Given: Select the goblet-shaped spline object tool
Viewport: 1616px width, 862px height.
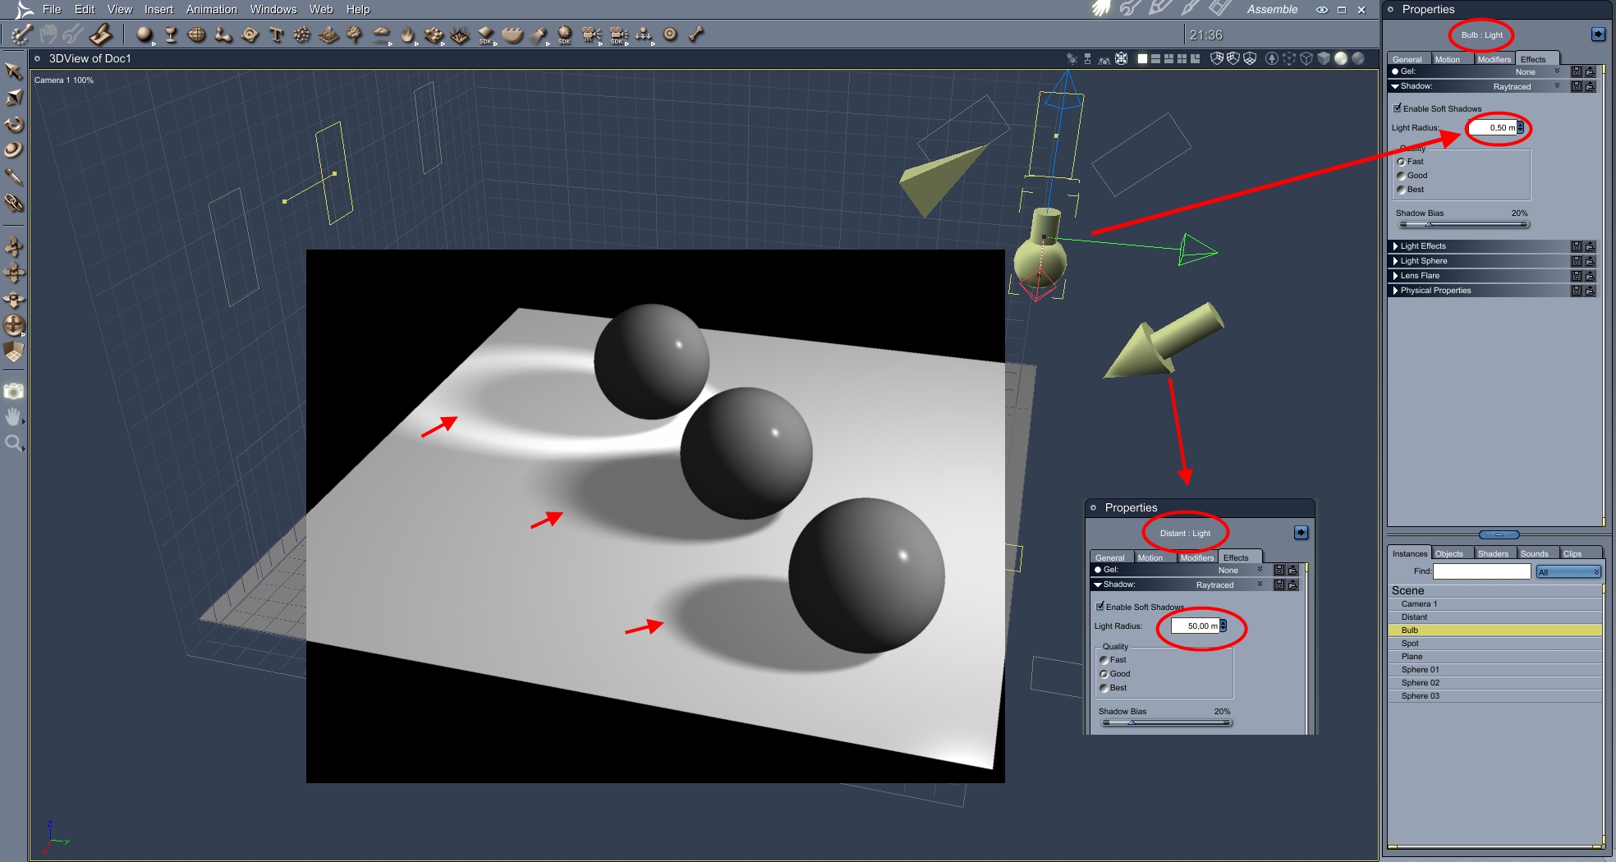Looking at the screenshot, I should pos(171,34).
